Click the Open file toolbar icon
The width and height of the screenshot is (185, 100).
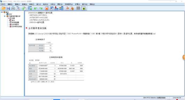3,8
